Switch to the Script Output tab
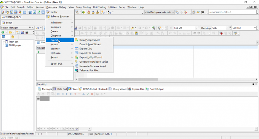259x139 pixels. pyautogui.click(x=155, y=89)
